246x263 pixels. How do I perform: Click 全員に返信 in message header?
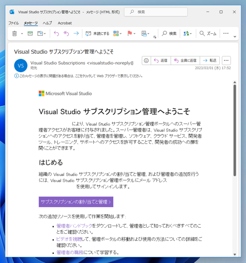(x=185, y=60)
